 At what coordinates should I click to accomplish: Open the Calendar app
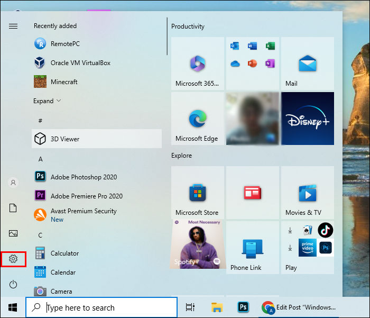(x=97, y=272)
